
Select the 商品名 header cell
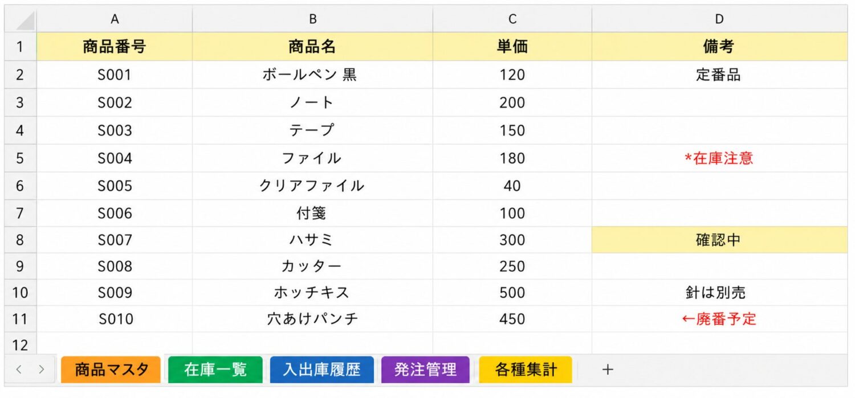312,47
